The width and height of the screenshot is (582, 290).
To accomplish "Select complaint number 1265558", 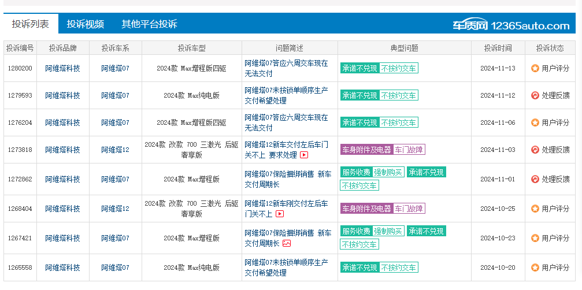I will click(x=20, y=267).
